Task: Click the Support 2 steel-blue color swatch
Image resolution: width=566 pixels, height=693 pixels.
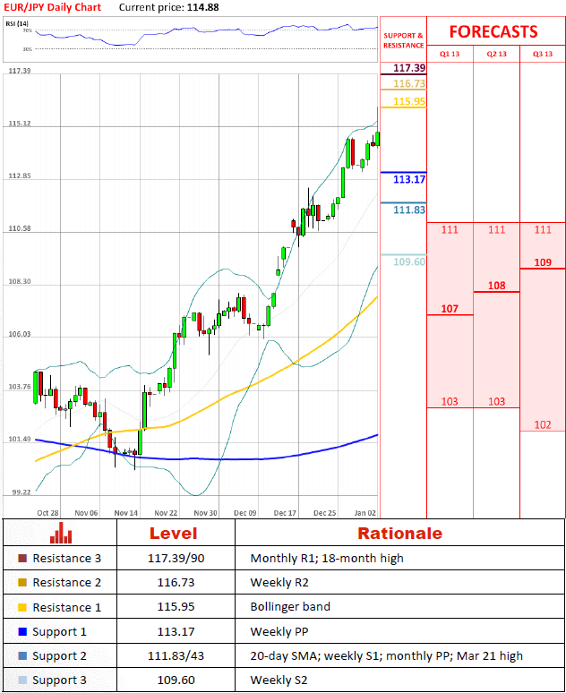Action: point(22,656)
